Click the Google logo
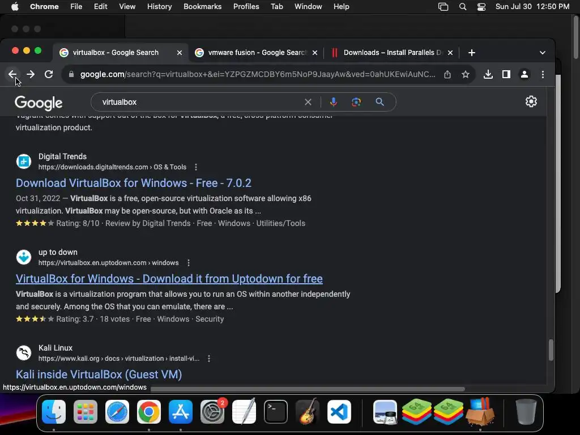Image resolution: width=580 pixels, height=435 pixels. point(39,103)
